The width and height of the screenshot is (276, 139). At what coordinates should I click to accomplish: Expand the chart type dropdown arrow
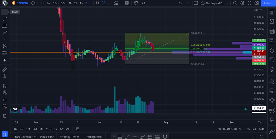[x=109, y=3]
